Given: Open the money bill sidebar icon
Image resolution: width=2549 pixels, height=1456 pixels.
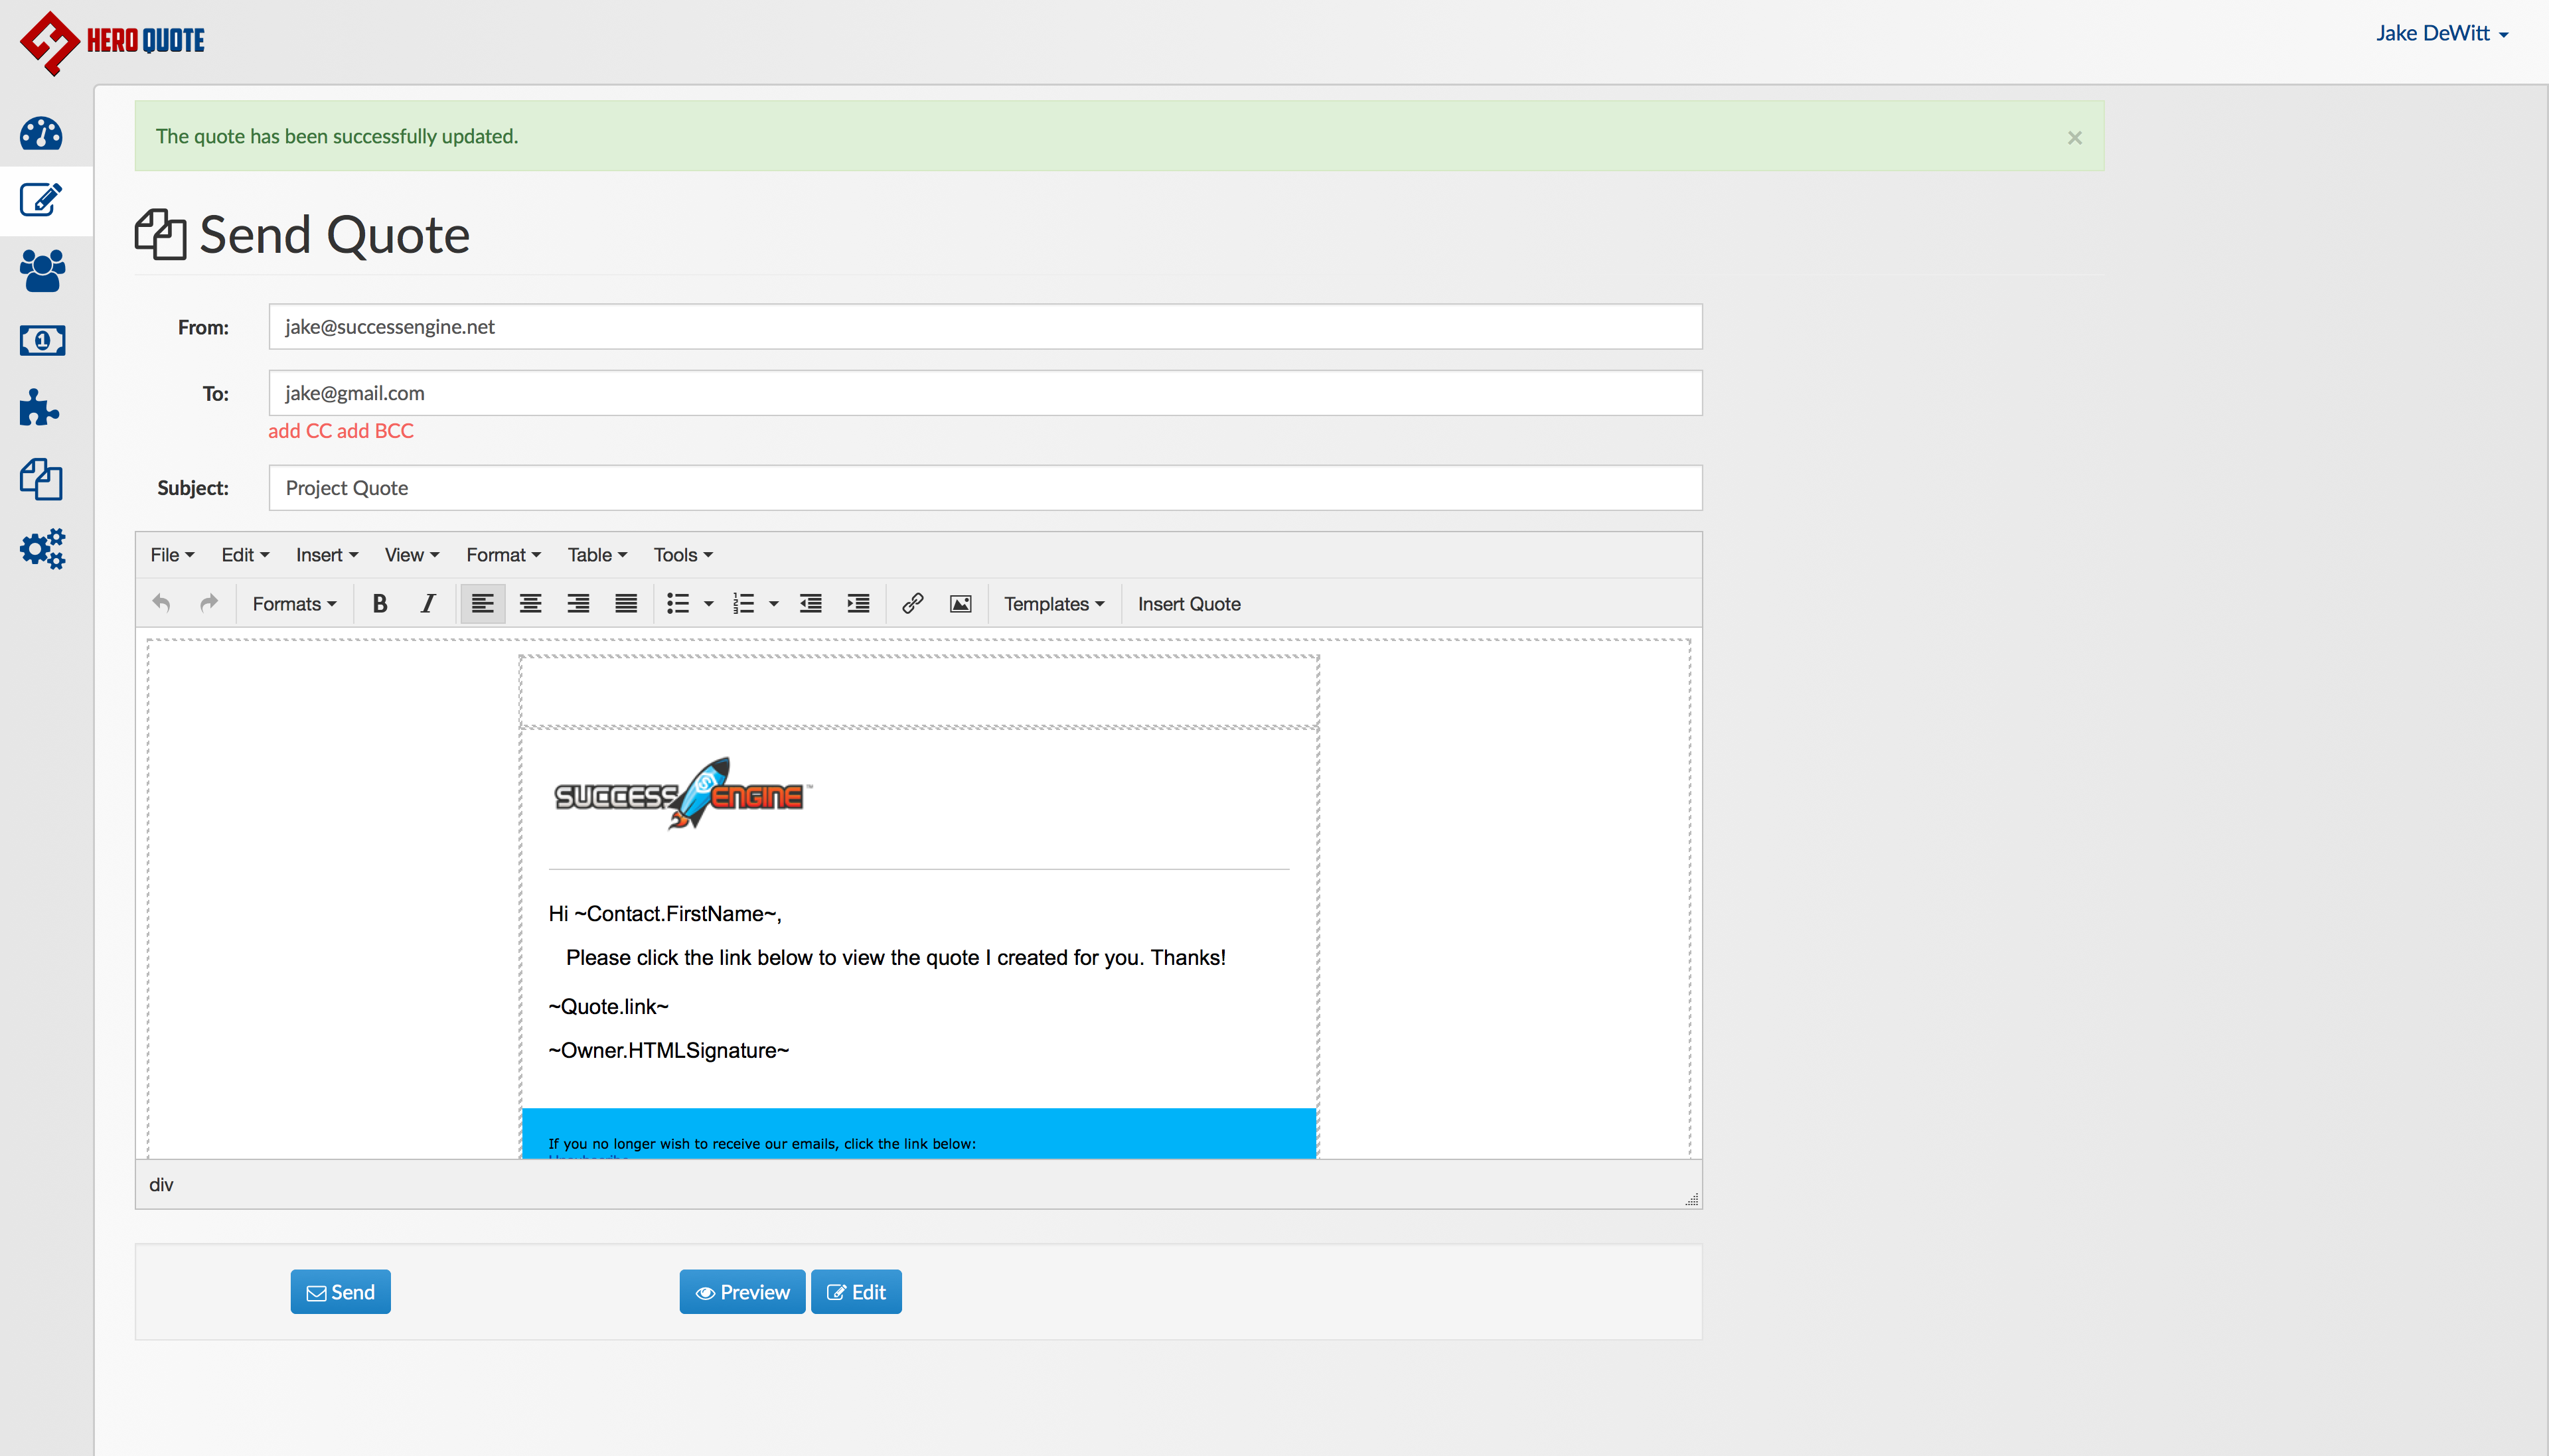Looking at the screenshot, I should click(x=42, y=341).
